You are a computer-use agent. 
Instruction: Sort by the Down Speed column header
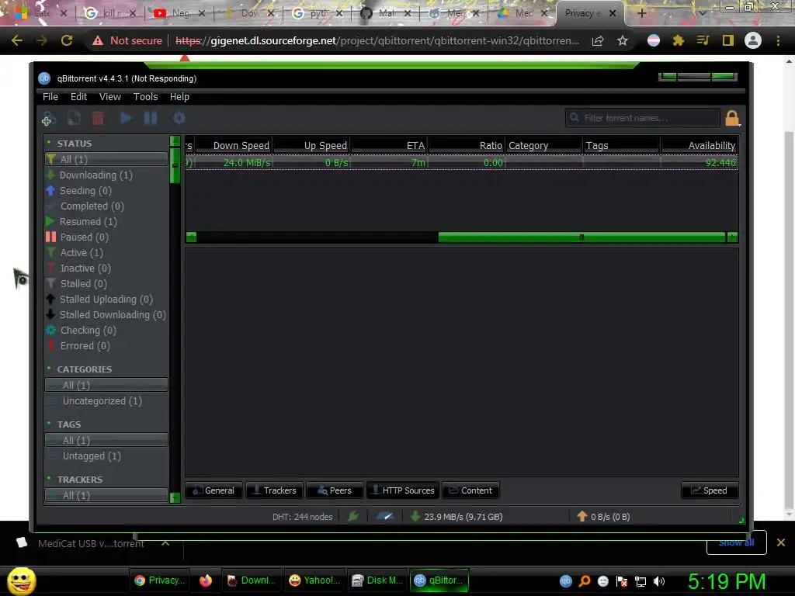(x=234, y=145)
